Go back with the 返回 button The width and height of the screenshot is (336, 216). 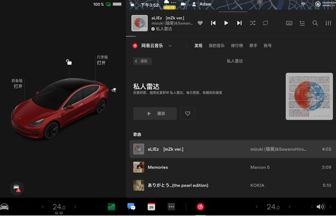tap(143, 61)
